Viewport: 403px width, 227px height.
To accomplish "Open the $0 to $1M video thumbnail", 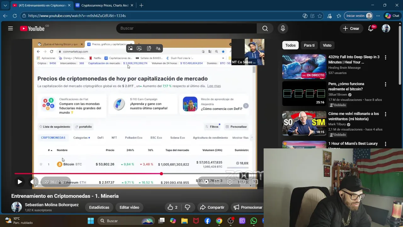I will [x=304, y=123].
